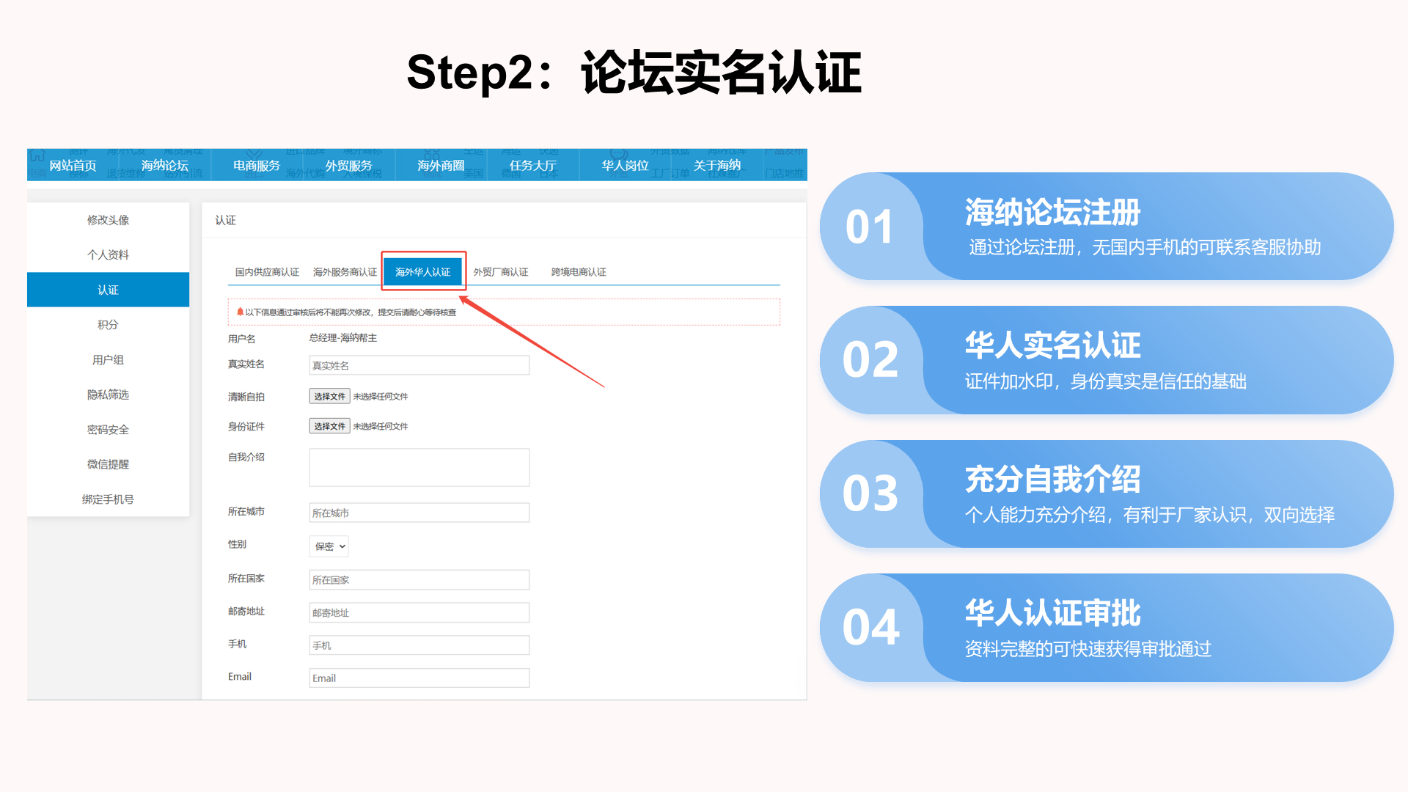
Task: Click 选择文件 button for 清晰自拍
Action: click(329, 397)
